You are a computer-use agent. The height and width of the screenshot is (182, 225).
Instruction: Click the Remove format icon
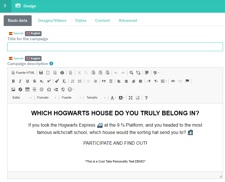[x=64, y=81]
